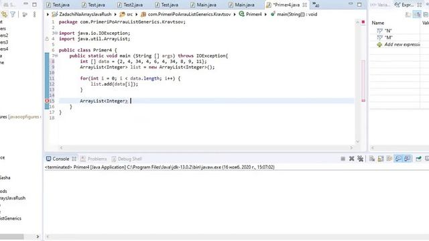
Task: Close the Expressions view tab
Action: pyautogui.click(x=420, y=5)
